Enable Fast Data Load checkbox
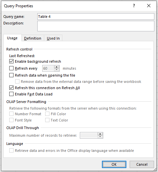This screenshot has width=158, height=172. coord(11,94)
